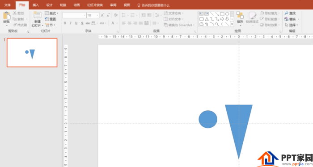Select the oval shape in gallery
The image size is (313, 167).
(227, 14)
